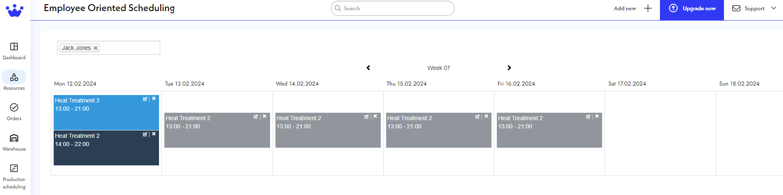Screen dimensions: 783x195
Task: Remove Wednesday's Heat Treatment 2 shift
Action: pos(375,116)
